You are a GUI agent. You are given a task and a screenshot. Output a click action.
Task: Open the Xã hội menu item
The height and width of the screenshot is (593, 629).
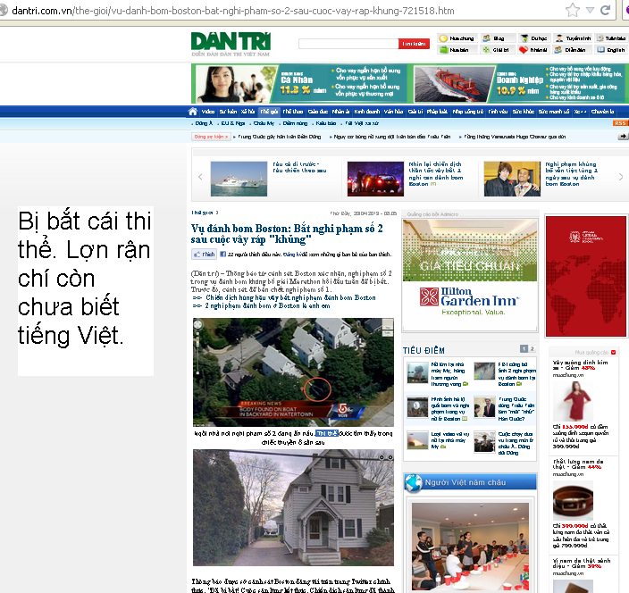(x=248, y=112)
